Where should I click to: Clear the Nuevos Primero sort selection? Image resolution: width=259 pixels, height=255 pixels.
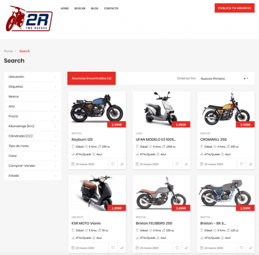[x=244, y=79]
